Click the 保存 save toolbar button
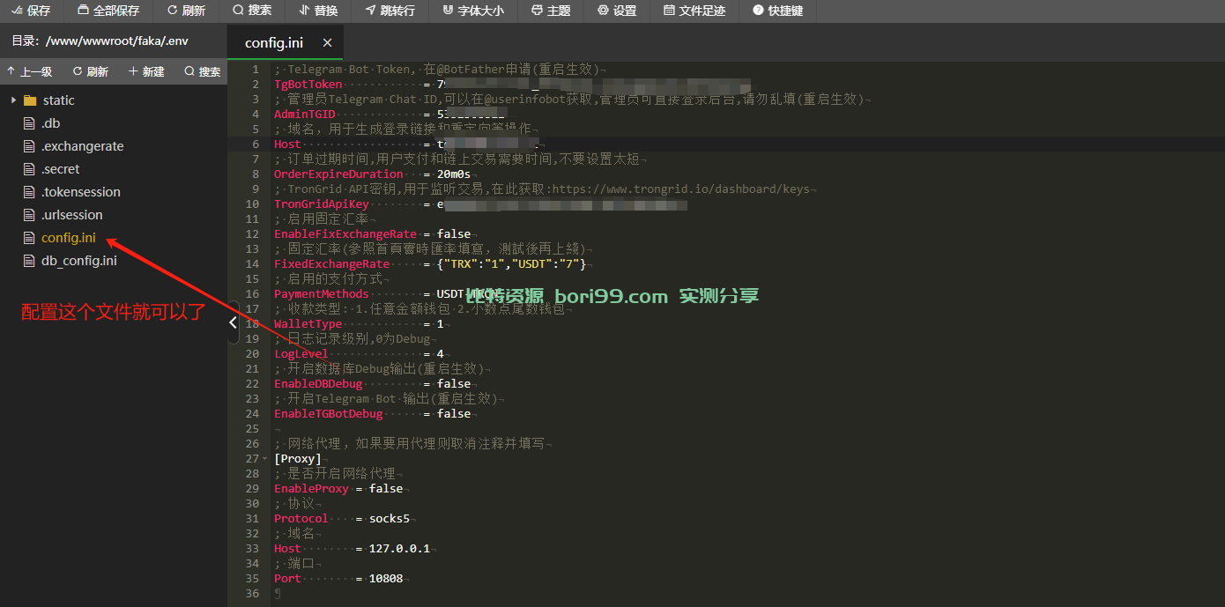This screenshot has width=1225, height=607. point(32,11)
